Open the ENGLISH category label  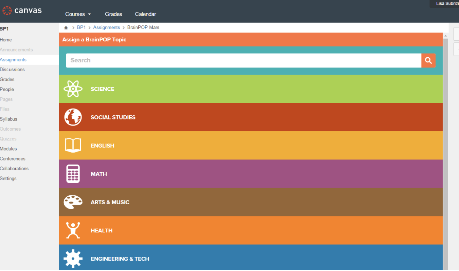102,146
